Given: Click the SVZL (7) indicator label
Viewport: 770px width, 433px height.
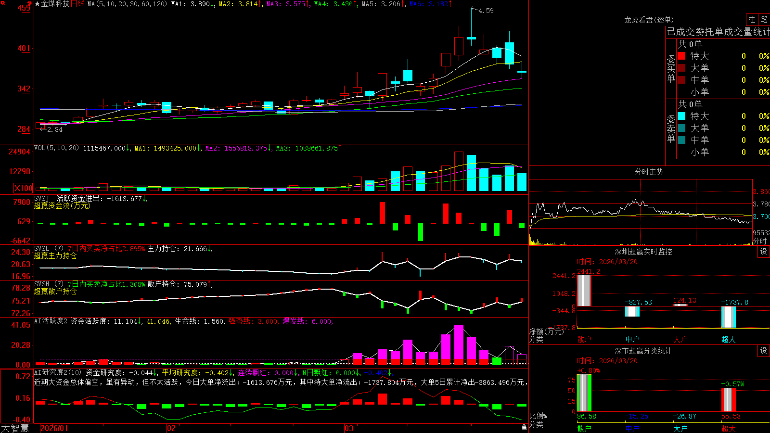Looking at the screenshot, I should [49, 249].
